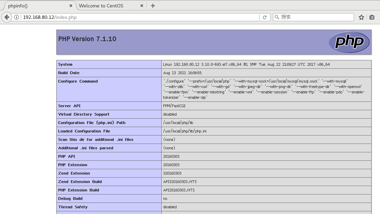Select the Linux 192.168.80.12 system value
Viewport: 380px width, 214px height.
246,64
